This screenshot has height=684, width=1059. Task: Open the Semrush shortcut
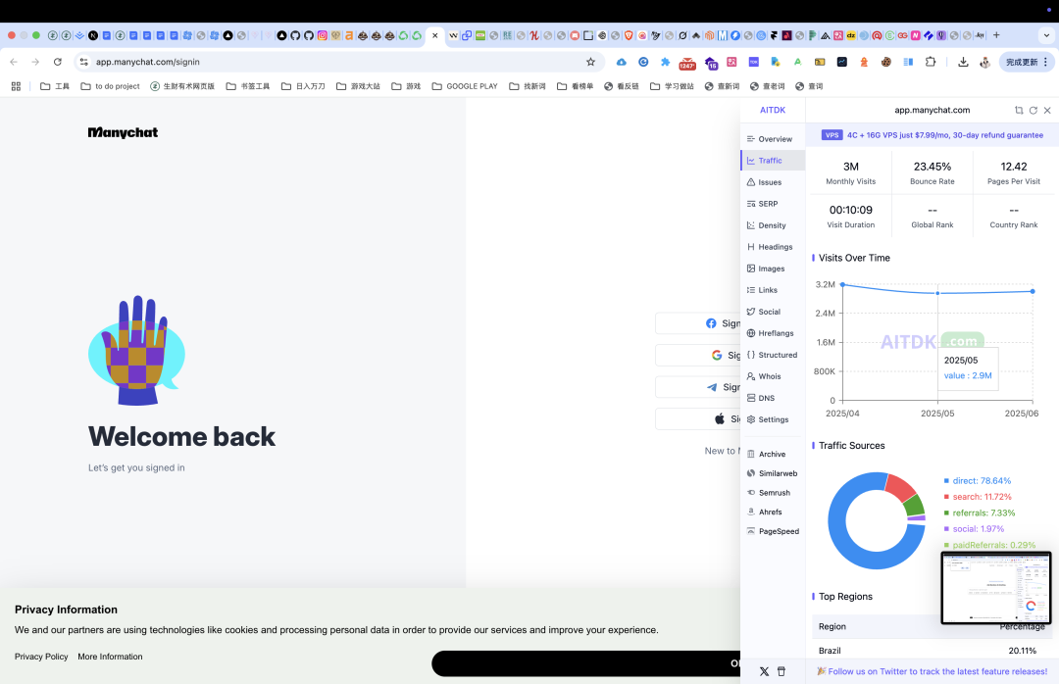click(x=769, y=493)
